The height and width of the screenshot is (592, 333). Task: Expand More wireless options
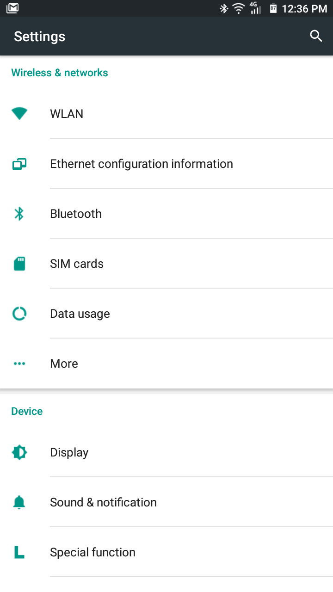click(166, 364)
